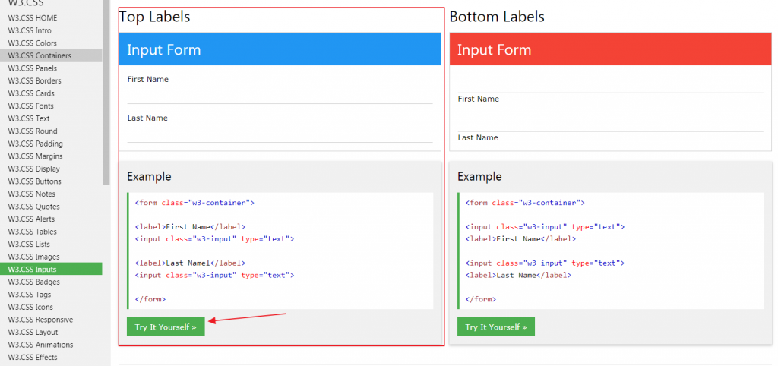
Task: Open the W3.CSS Colors chapter
Action: point(33,43)
